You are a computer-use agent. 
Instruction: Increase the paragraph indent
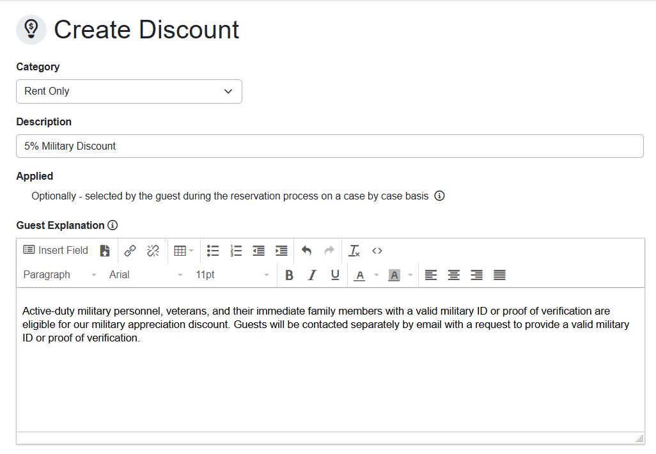point(281,251)
